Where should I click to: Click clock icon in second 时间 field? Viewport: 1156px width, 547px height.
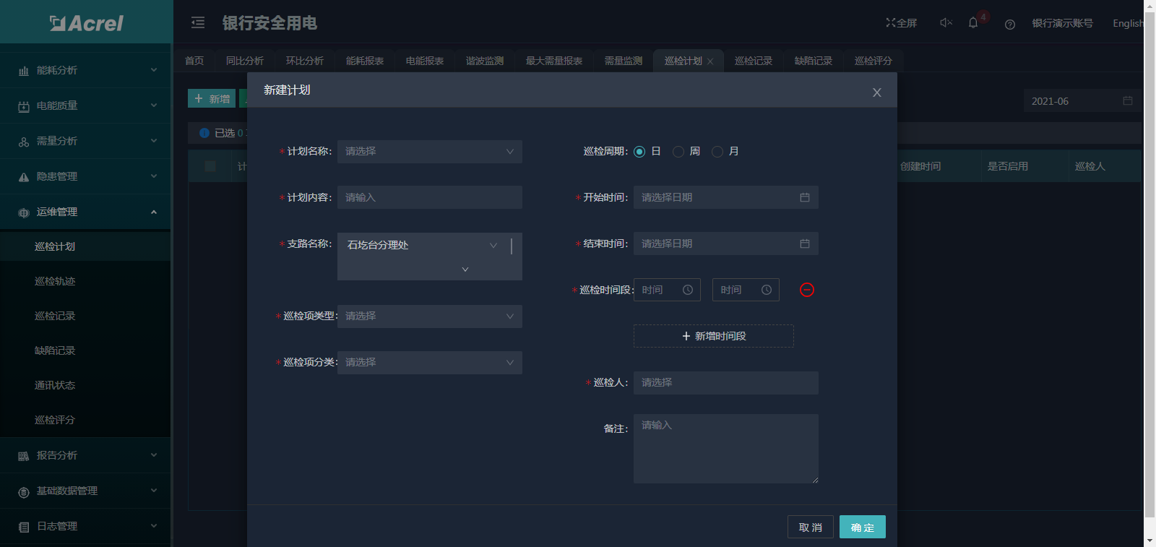click(767, 290)
